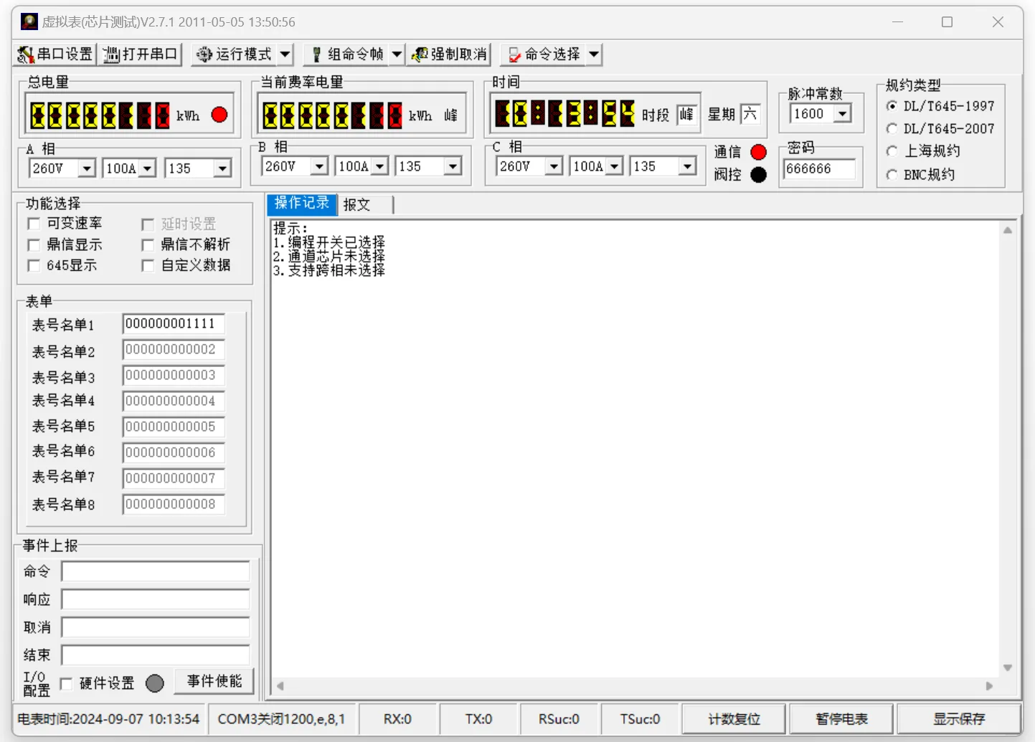Screen dimensions: 1035x742
Task: Enable the 鼎信显示 checkbox
Action: pos(34,245)
